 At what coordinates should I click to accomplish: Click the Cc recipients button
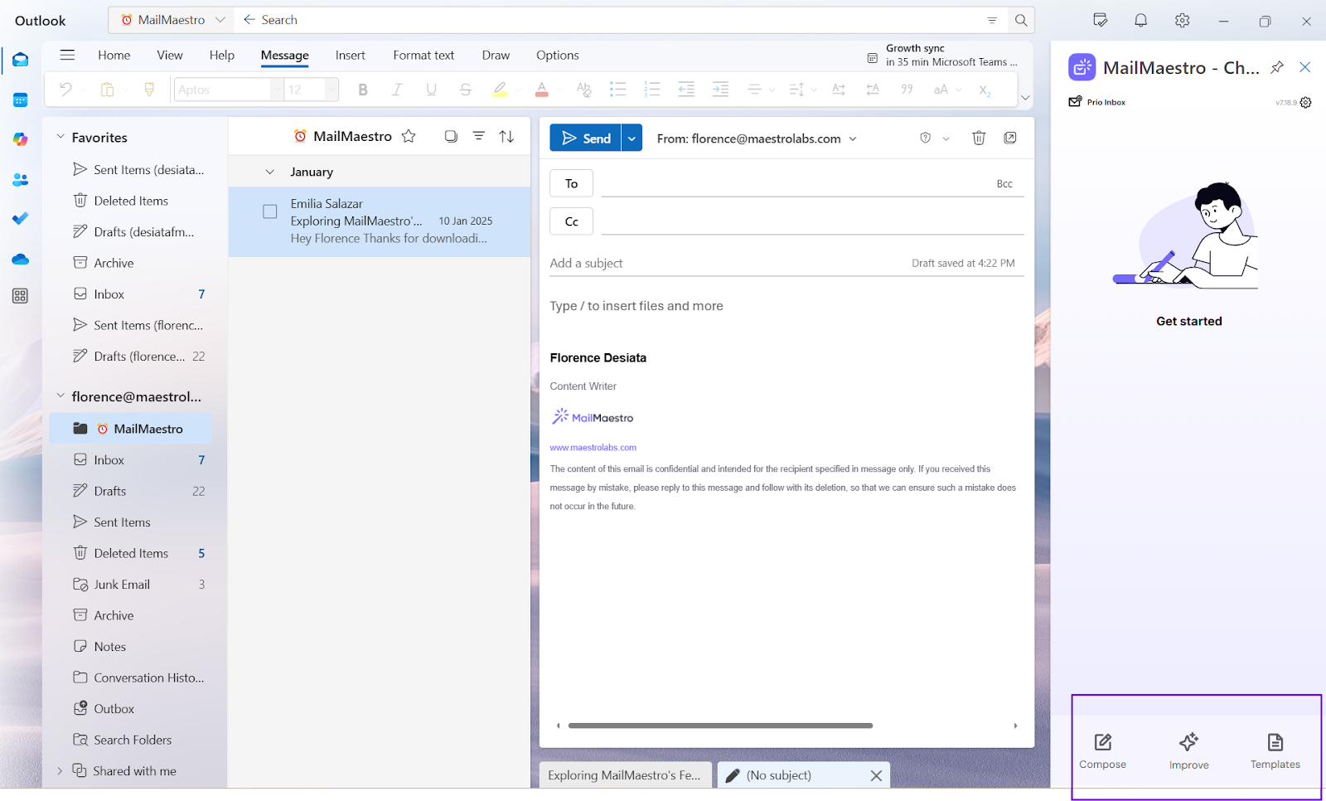point(571,221)
